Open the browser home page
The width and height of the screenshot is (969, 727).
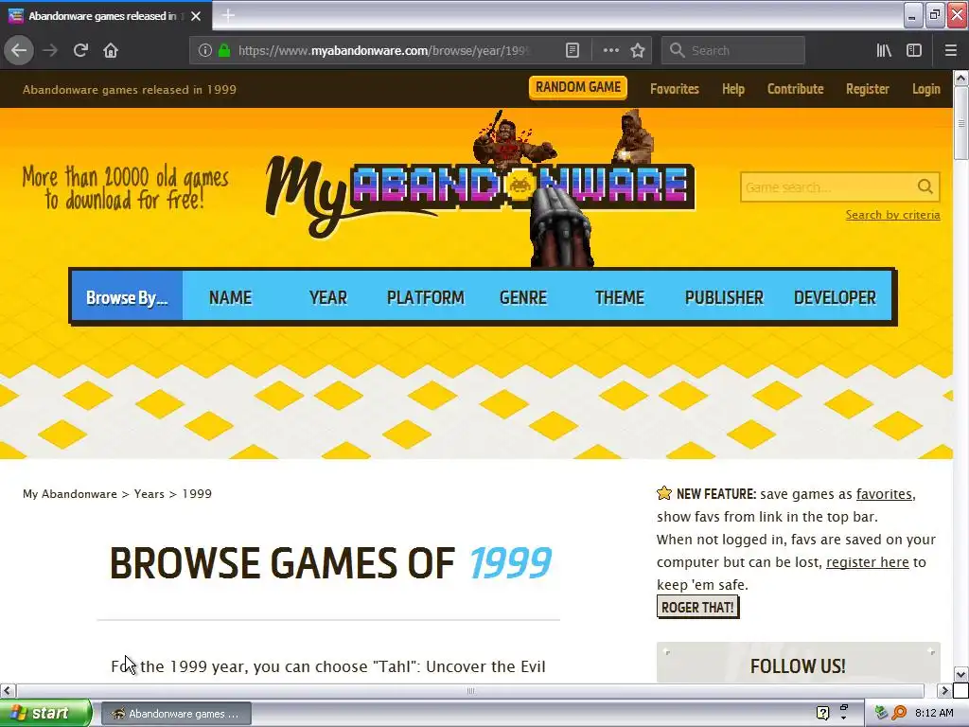(111, 50)
